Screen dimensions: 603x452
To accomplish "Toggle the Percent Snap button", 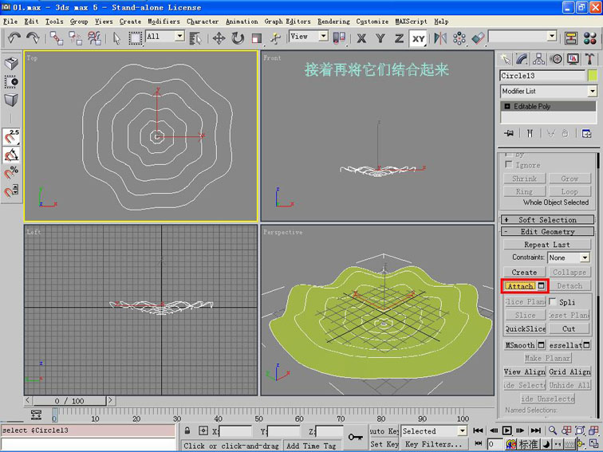I will [11, 172].
